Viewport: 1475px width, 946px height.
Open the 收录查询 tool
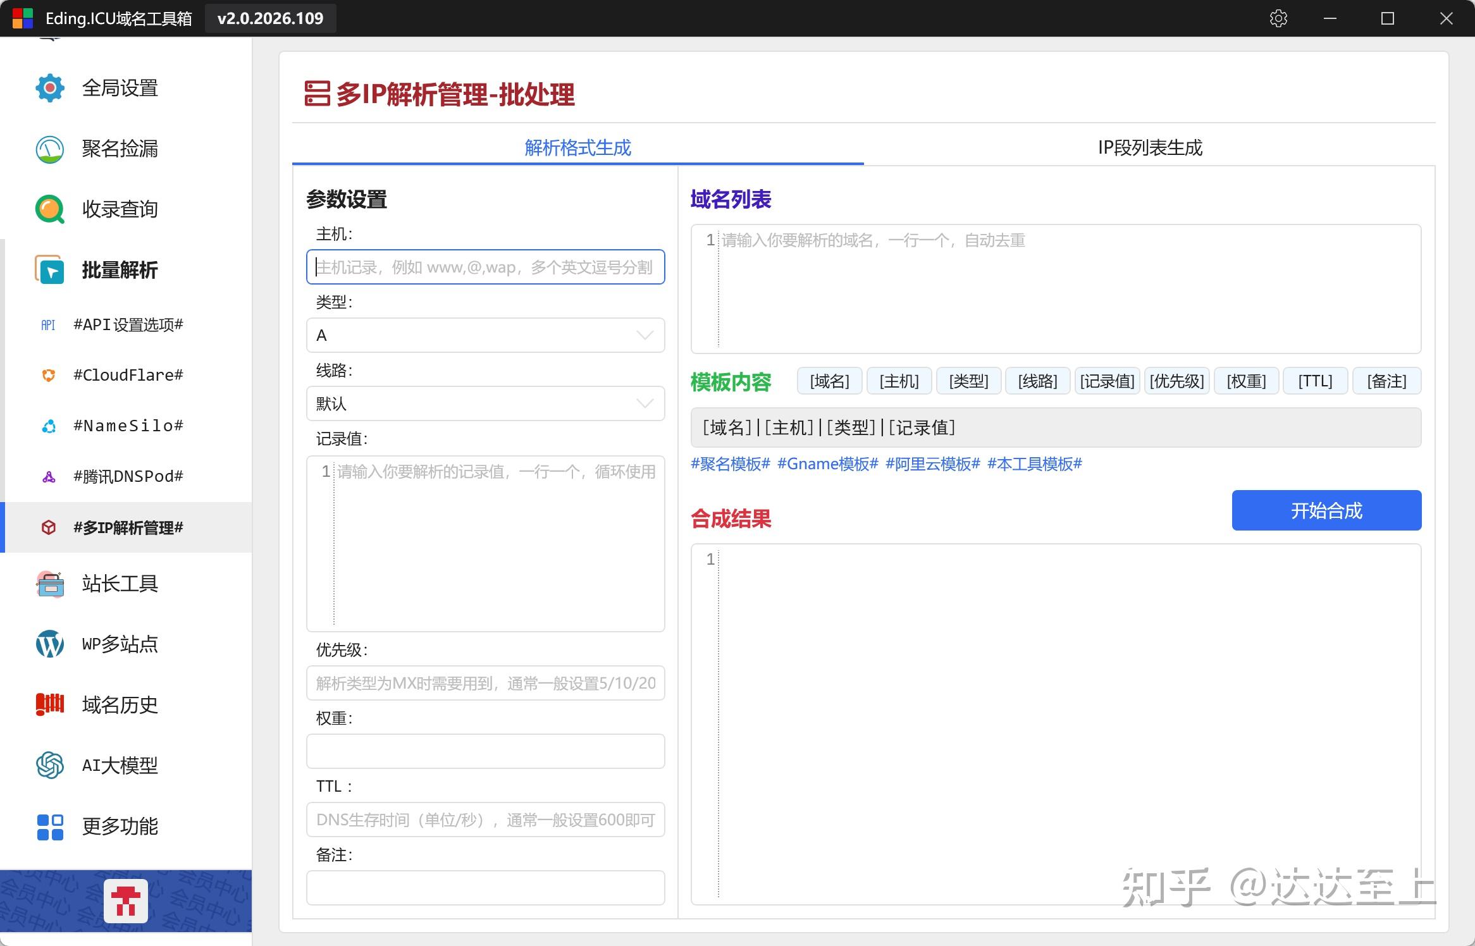120,209
